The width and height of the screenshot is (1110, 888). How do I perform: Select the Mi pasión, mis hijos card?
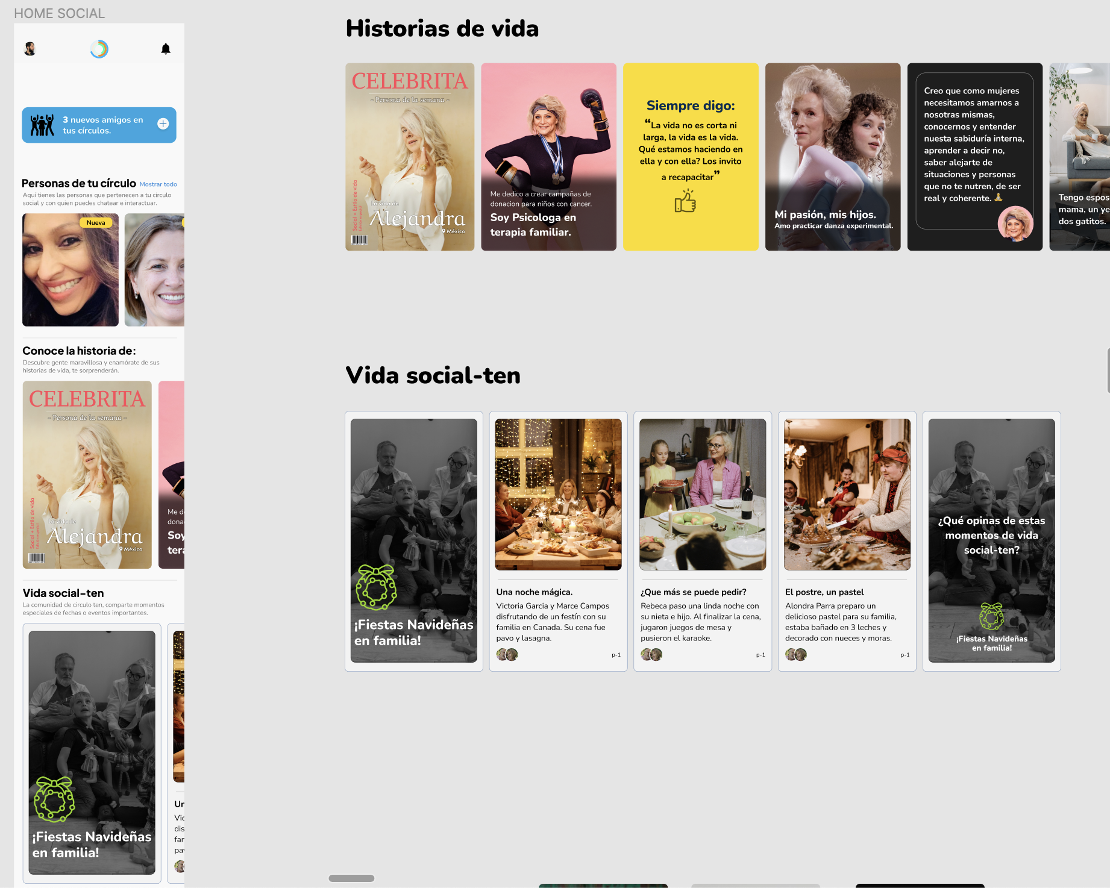(833, 157)
